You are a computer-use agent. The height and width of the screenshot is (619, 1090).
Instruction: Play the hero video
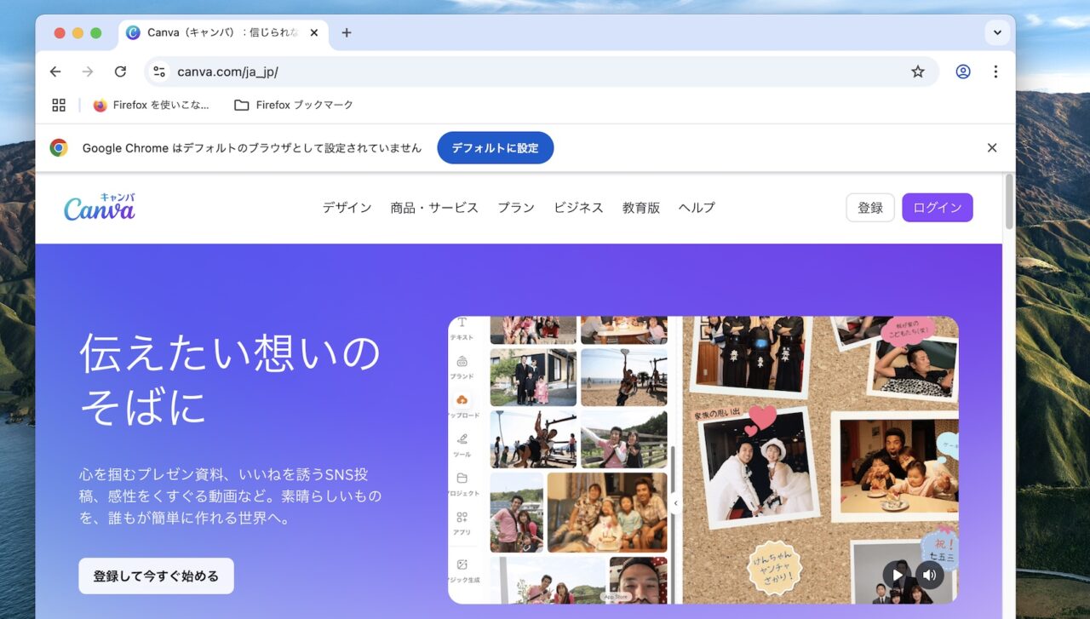click(x=896, y=575)
